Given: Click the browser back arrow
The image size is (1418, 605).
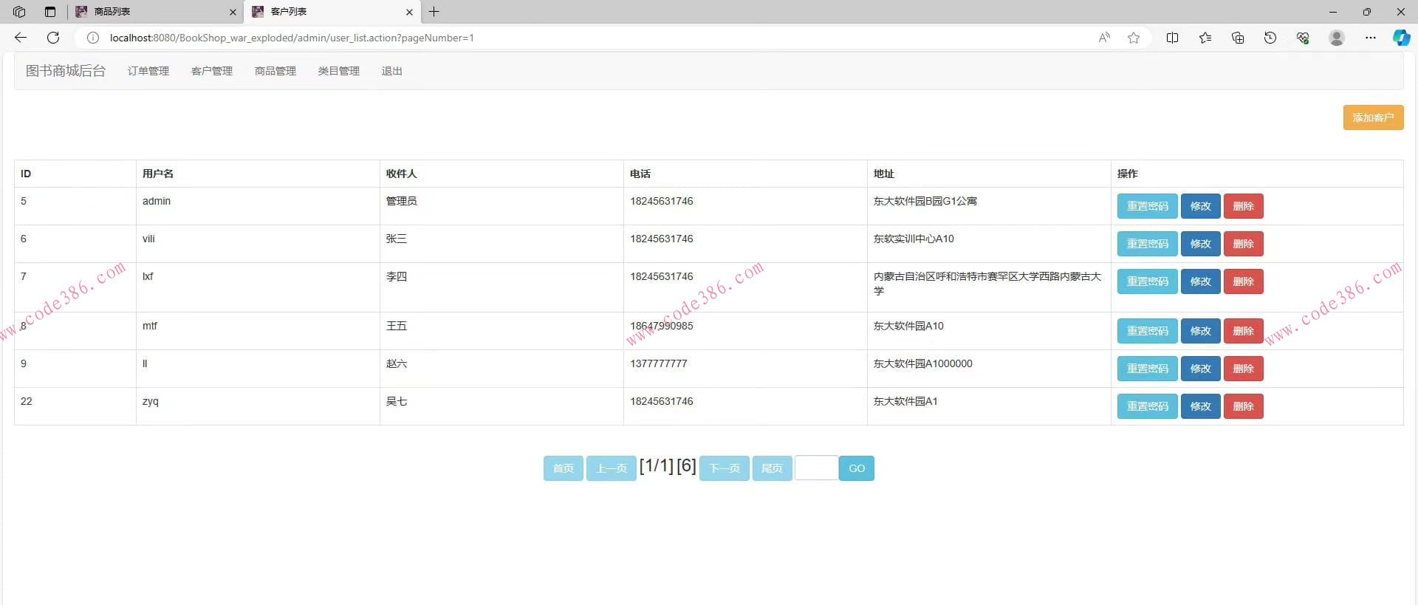Looking at the screenshot, I should coord(21,38).
